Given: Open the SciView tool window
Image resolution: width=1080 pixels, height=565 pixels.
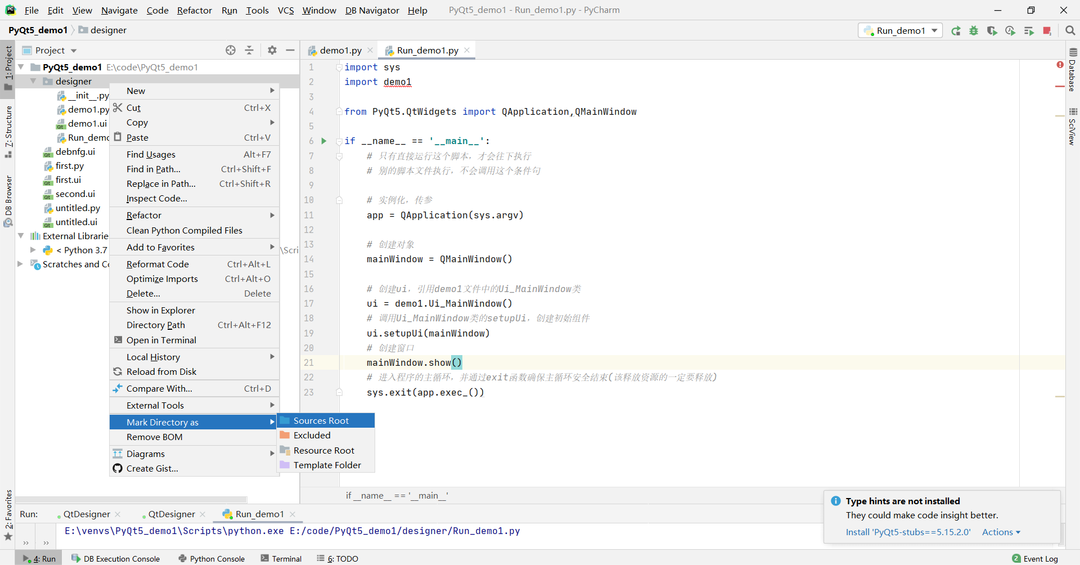Looking at the screenshot, I should click(x=1073, y=127).
